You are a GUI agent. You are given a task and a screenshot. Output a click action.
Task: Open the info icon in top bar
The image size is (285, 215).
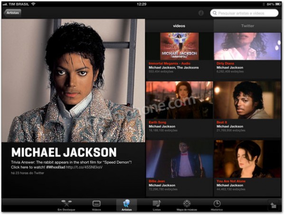click(201, 13)
